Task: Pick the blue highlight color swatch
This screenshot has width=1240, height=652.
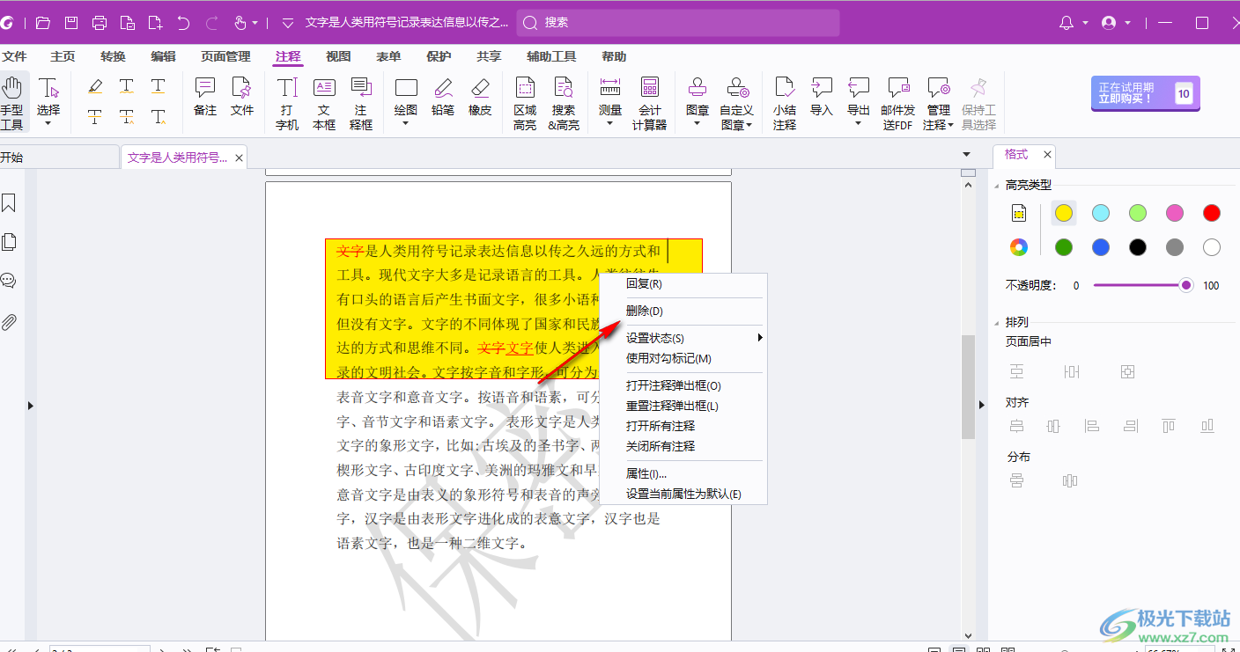Action: (1101, 247)
